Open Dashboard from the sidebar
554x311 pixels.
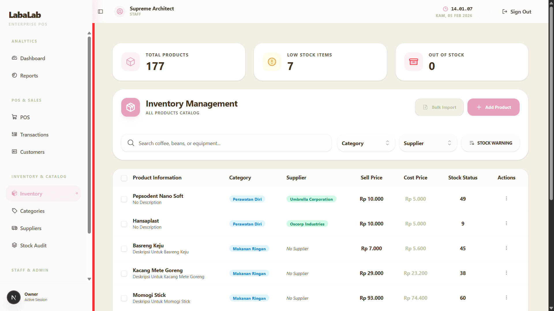click(43, 58)
